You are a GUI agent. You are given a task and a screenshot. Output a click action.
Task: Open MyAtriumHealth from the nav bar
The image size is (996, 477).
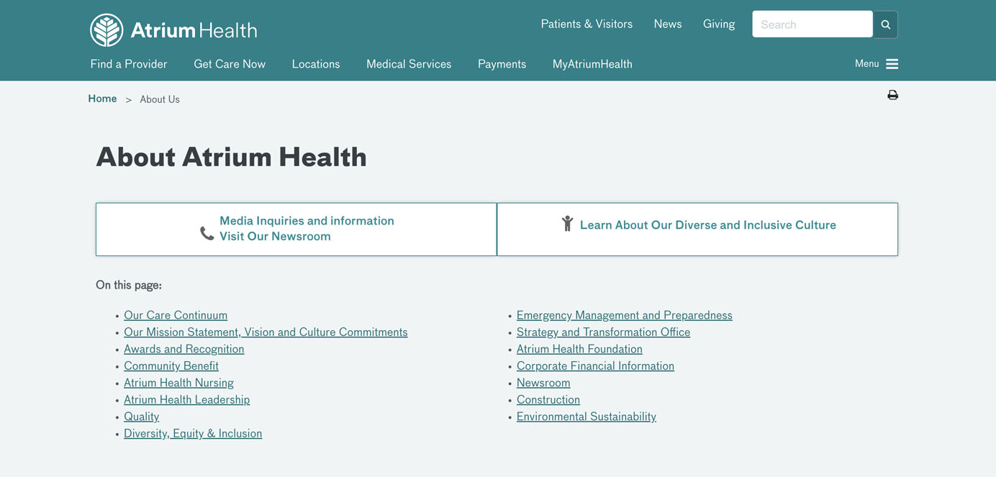tap(592, 64)
